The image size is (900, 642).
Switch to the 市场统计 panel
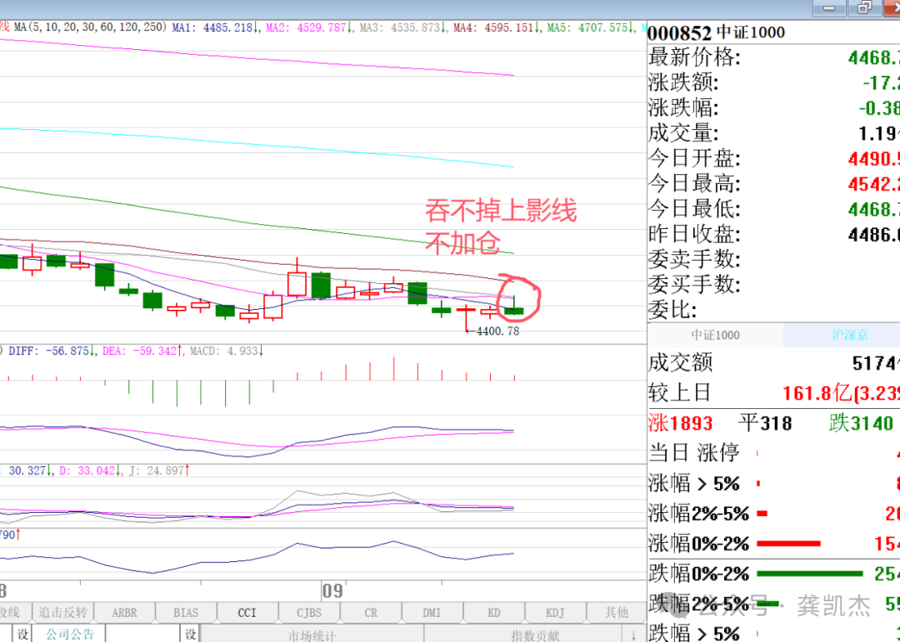click(x=312, y=635)
